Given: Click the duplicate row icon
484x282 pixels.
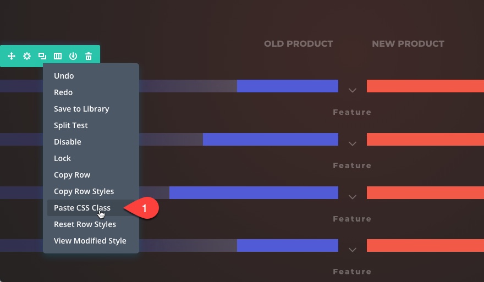Looking at the screenshot, I should 42,56.
